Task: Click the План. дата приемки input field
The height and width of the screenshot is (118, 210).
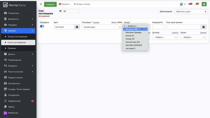Action: (x=184, y=27)
